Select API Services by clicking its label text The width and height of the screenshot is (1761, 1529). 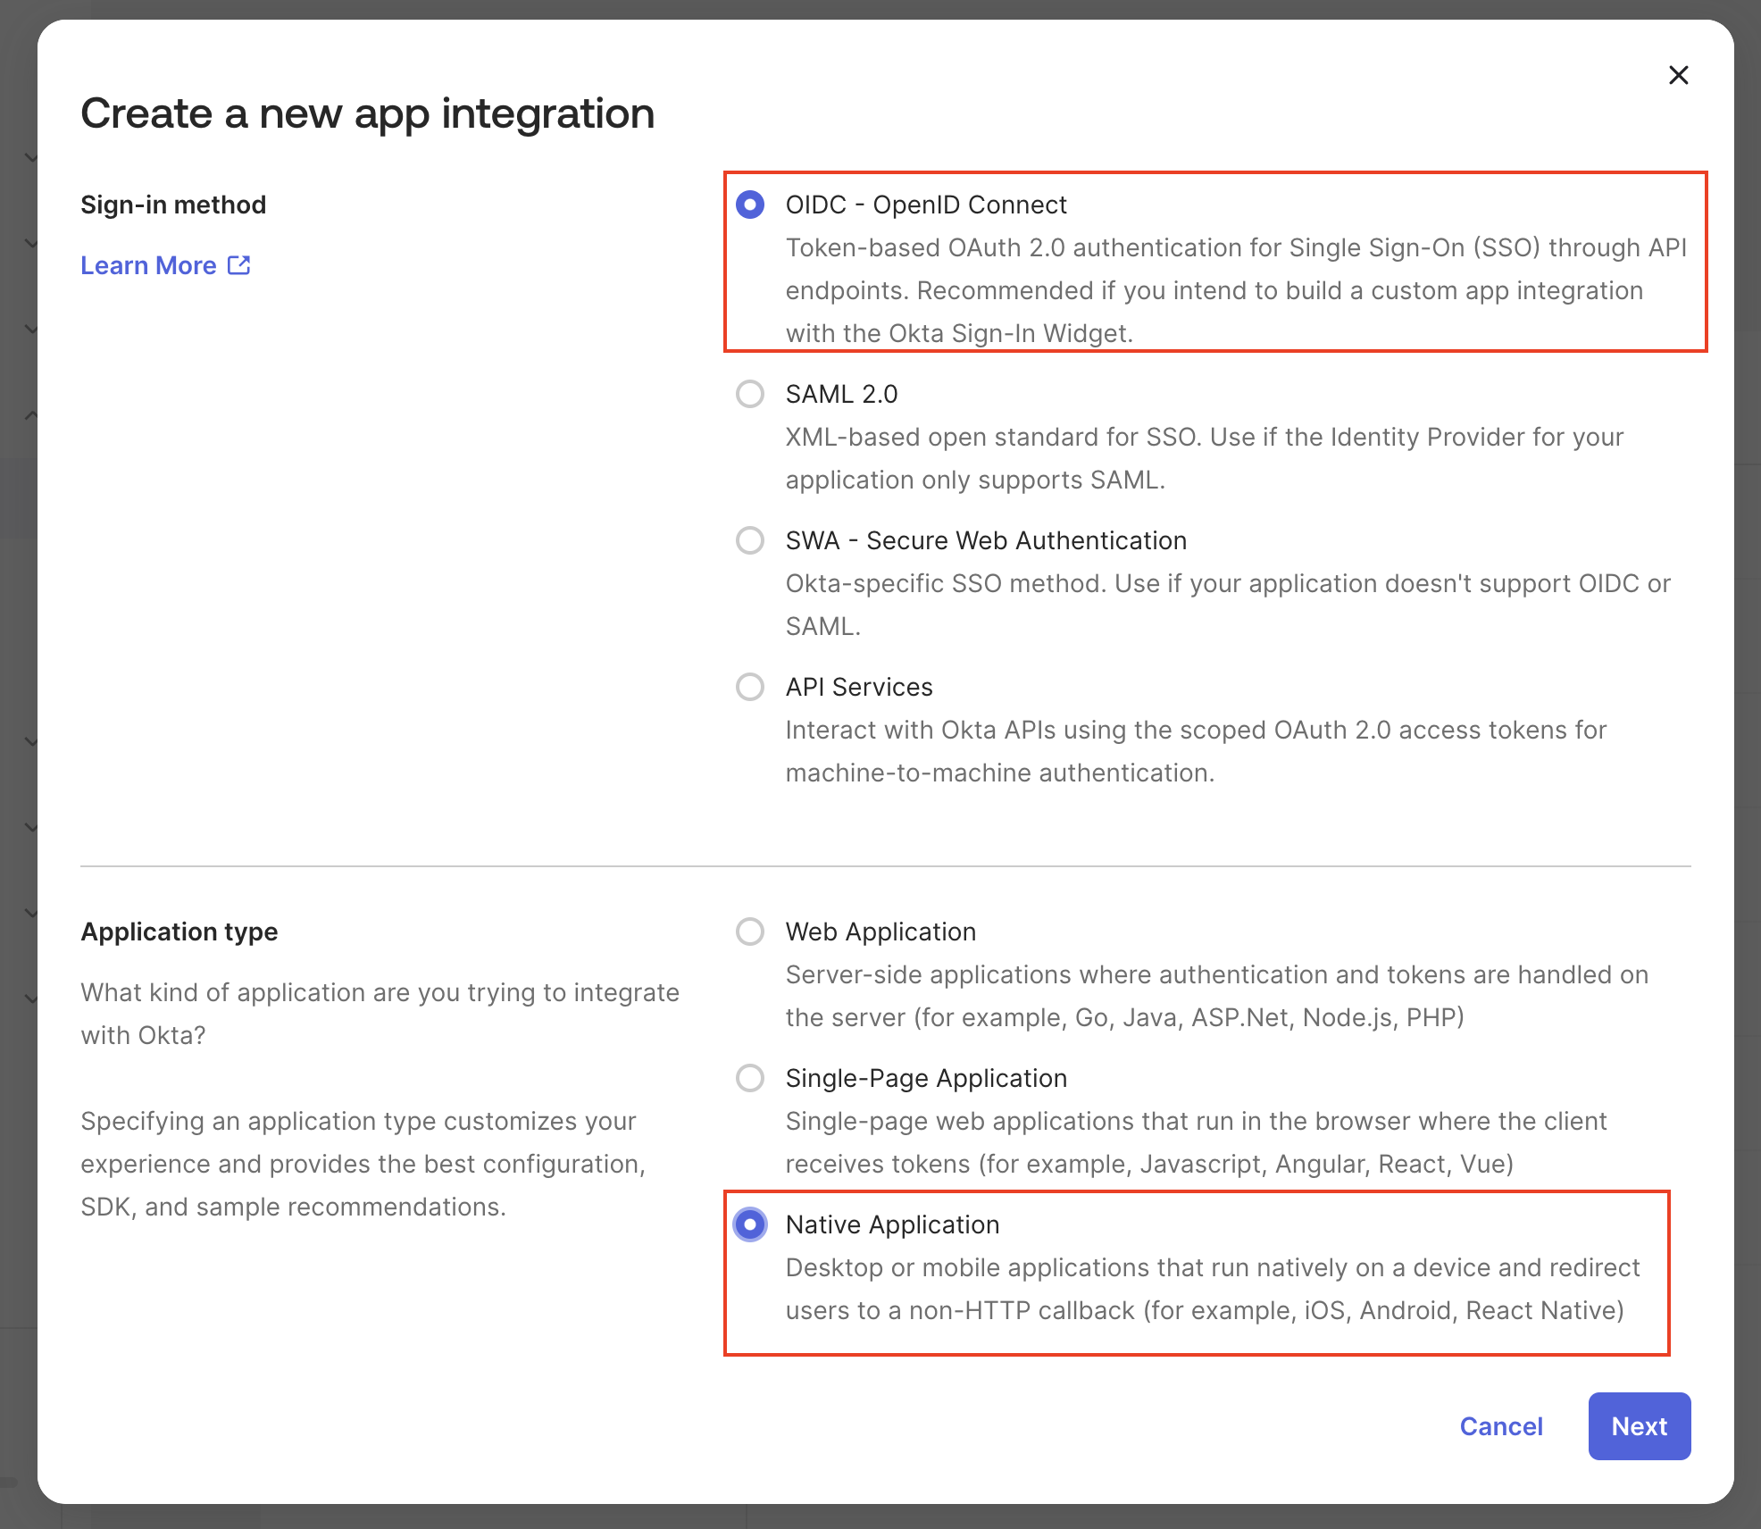(858, 687)
